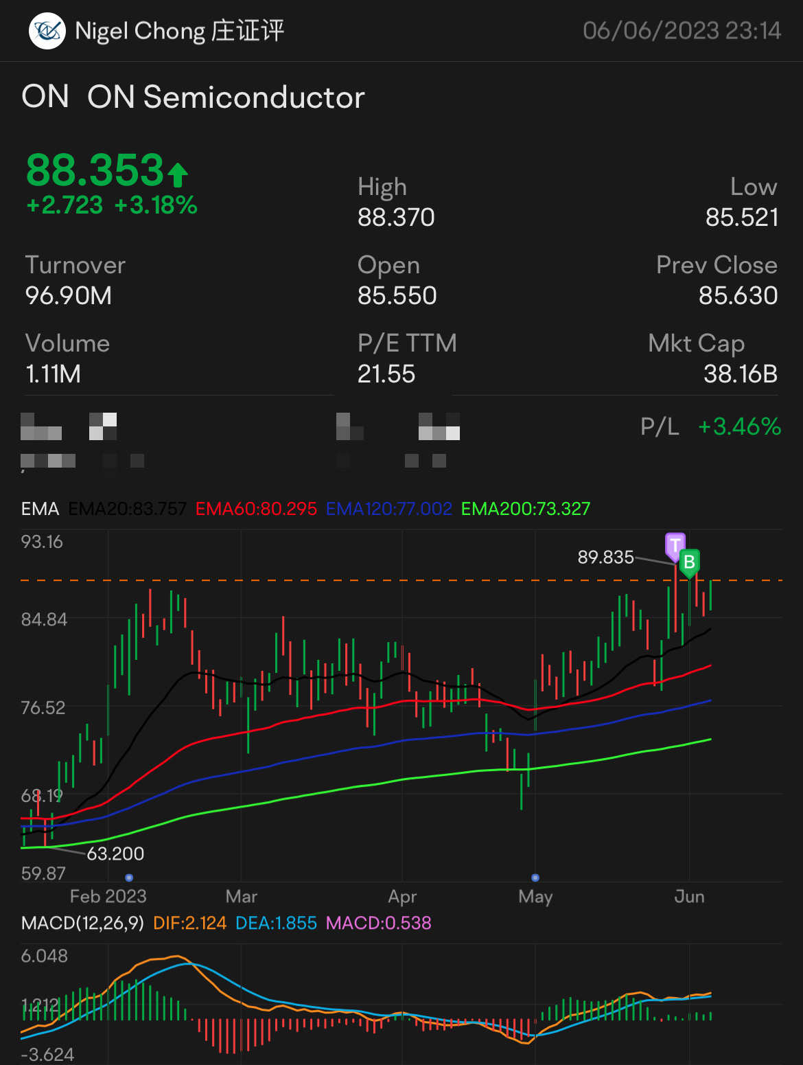Tap the Open value 85.550
This screenshot has height=1065, width=803.
(x=397, y=296)
